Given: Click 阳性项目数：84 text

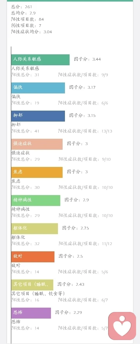Looking at the screenshot, I should pyautogui.click(x=28, y=19).
